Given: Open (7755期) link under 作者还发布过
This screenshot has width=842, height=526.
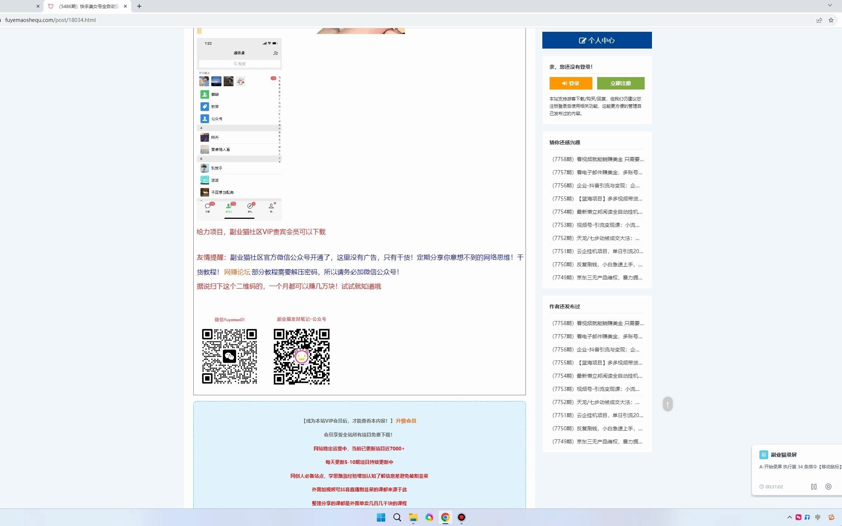Looking at the screenshot, I should click(x=597, y=363).
